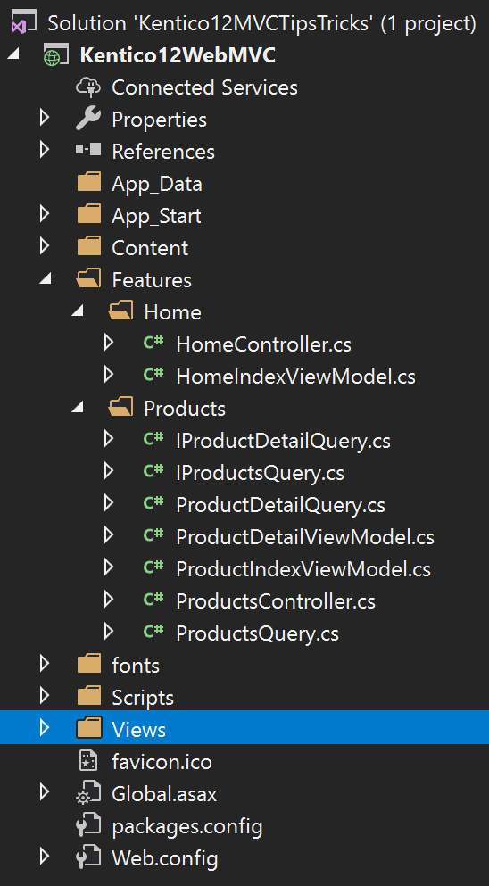
Task: Select HomeIndexViewModel.cs file
Action: coord(295,377)
